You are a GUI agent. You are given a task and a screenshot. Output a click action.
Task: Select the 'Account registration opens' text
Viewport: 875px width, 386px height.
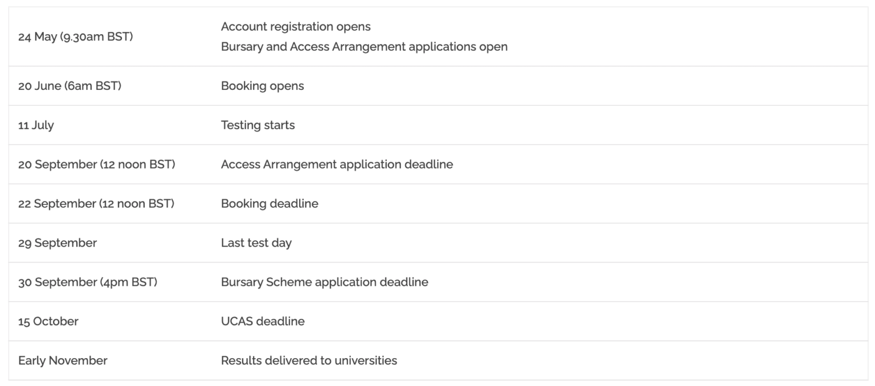click(296, 27)
